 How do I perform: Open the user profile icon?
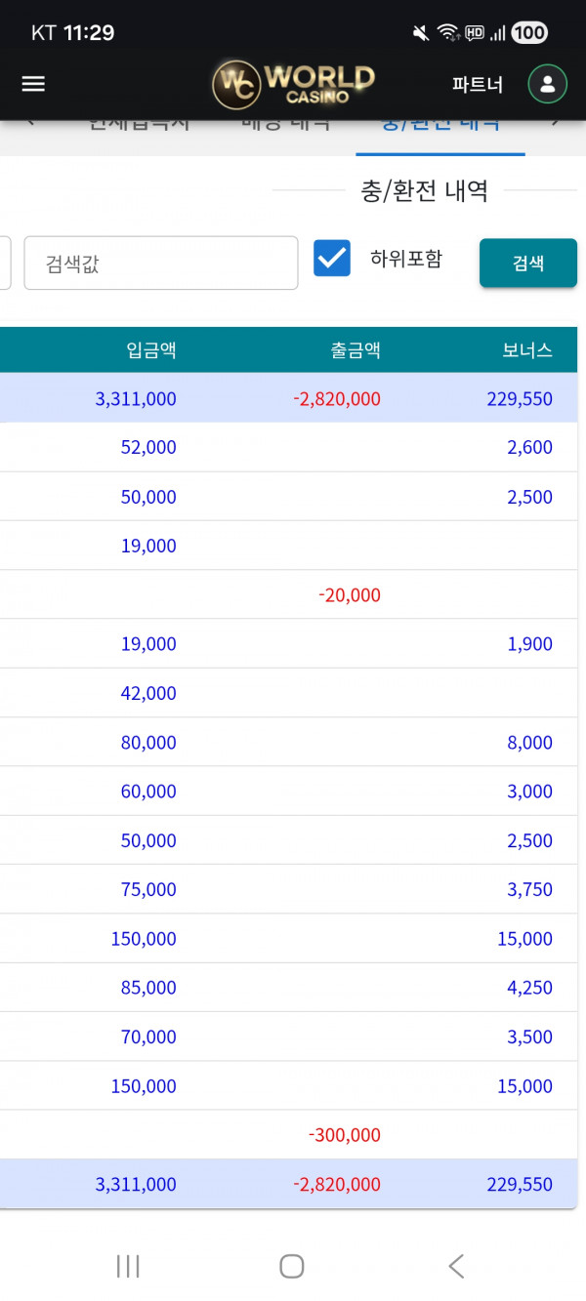pyautogui.click(x=547, y=84)
